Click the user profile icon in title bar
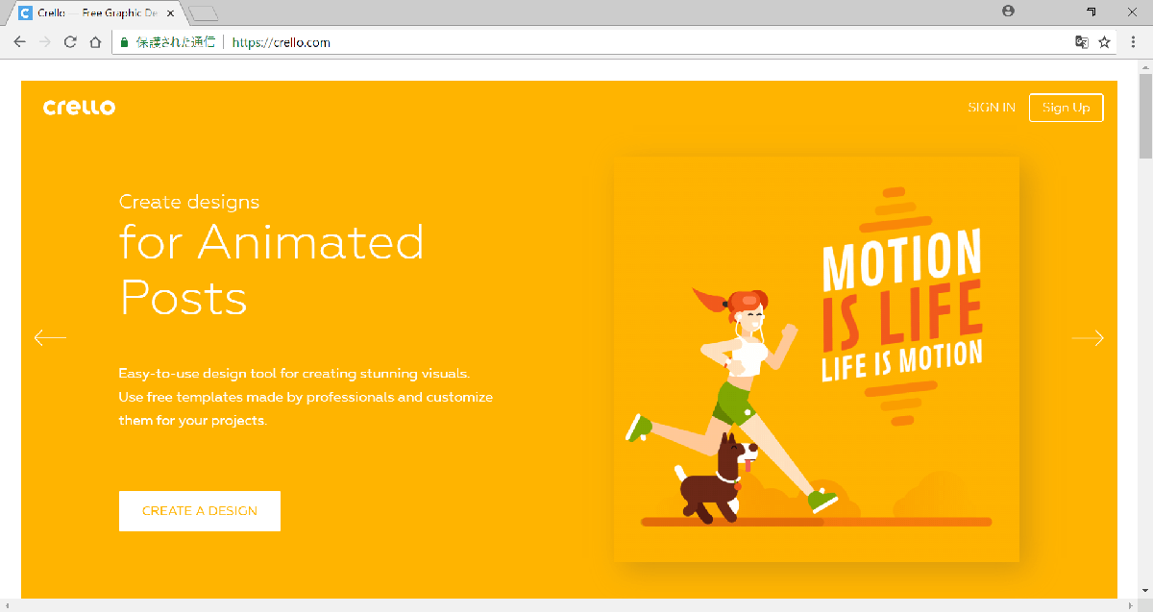The width and height of the screenshot is (1153, 613). [x=1008, y=12]
